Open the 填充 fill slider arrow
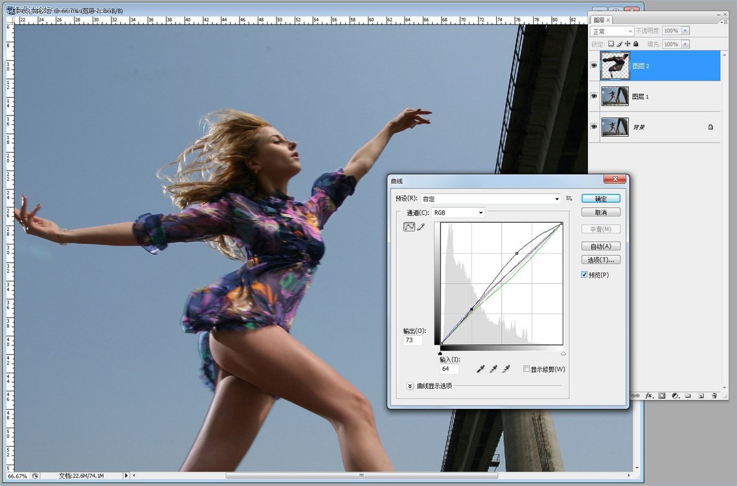The height and width of the screenshot is (486, 737). pyautogui.click(x=685, y=44)
